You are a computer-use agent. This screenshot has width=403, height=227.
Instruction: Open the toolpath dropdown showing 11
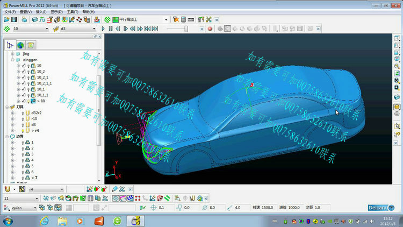37,198
